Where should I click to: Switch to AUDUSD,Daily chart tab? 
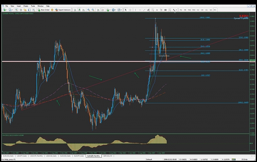click(x=65, y=156)
